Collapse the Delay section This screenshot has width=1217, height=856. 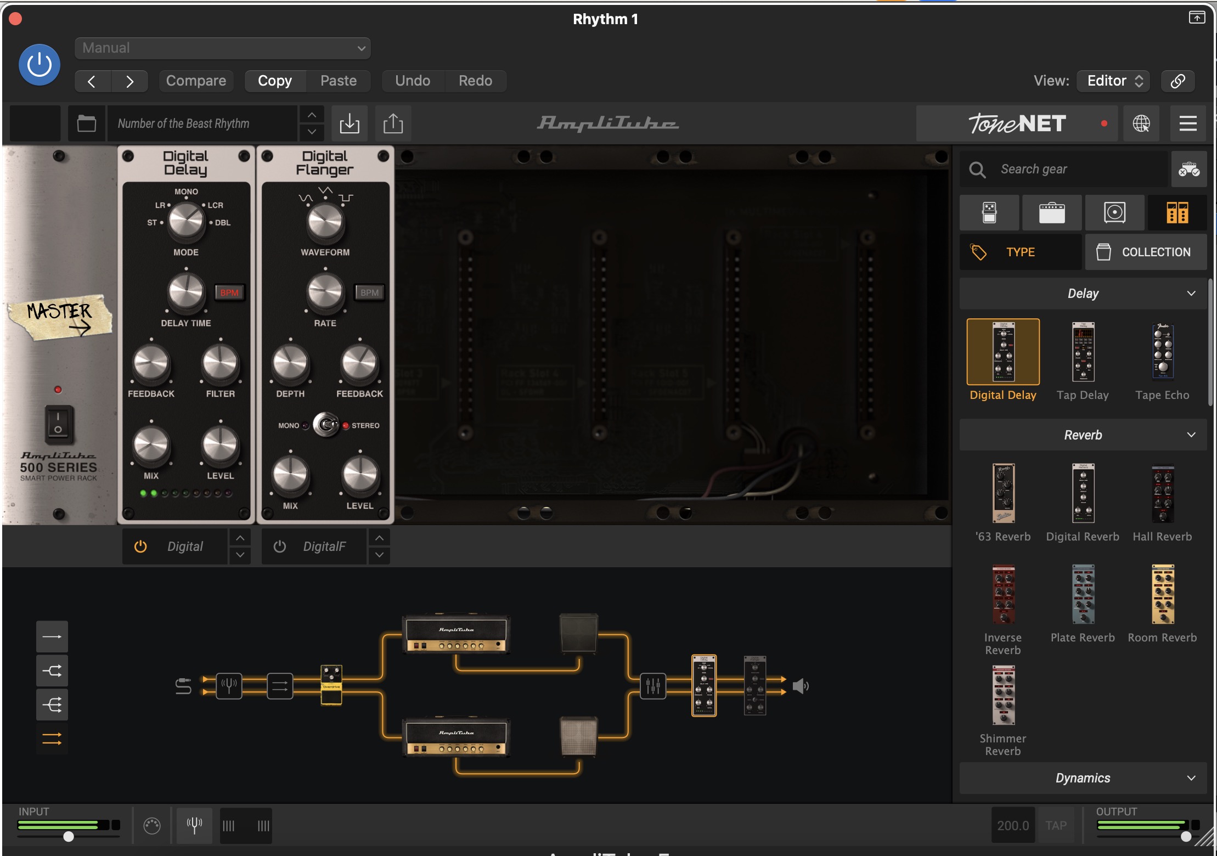1083,294
